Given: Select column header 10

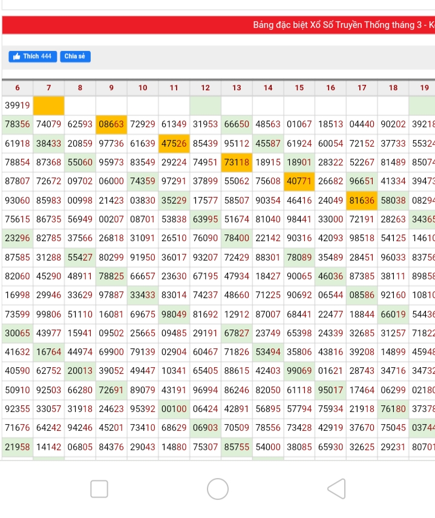Looking at the screenshot, I should click(x=143, y=88).
